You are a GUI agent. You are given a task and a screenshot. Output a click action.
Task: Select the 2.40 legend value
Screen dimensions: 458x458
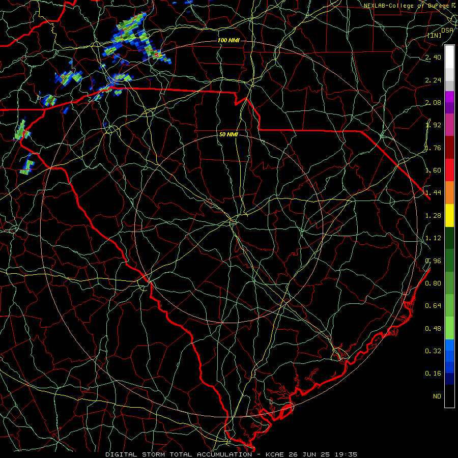(x=433, y=57)
